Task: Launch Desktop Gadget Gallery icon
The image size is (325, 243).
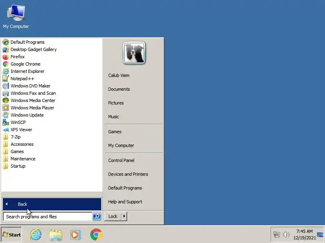Action: click(6, 49)
